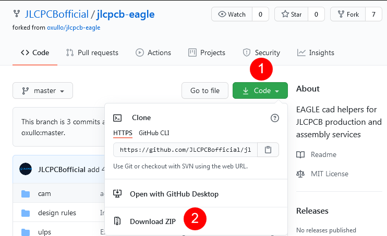Open the Pull requests tab
Screen dimensions: 387x236
[92, 53]
